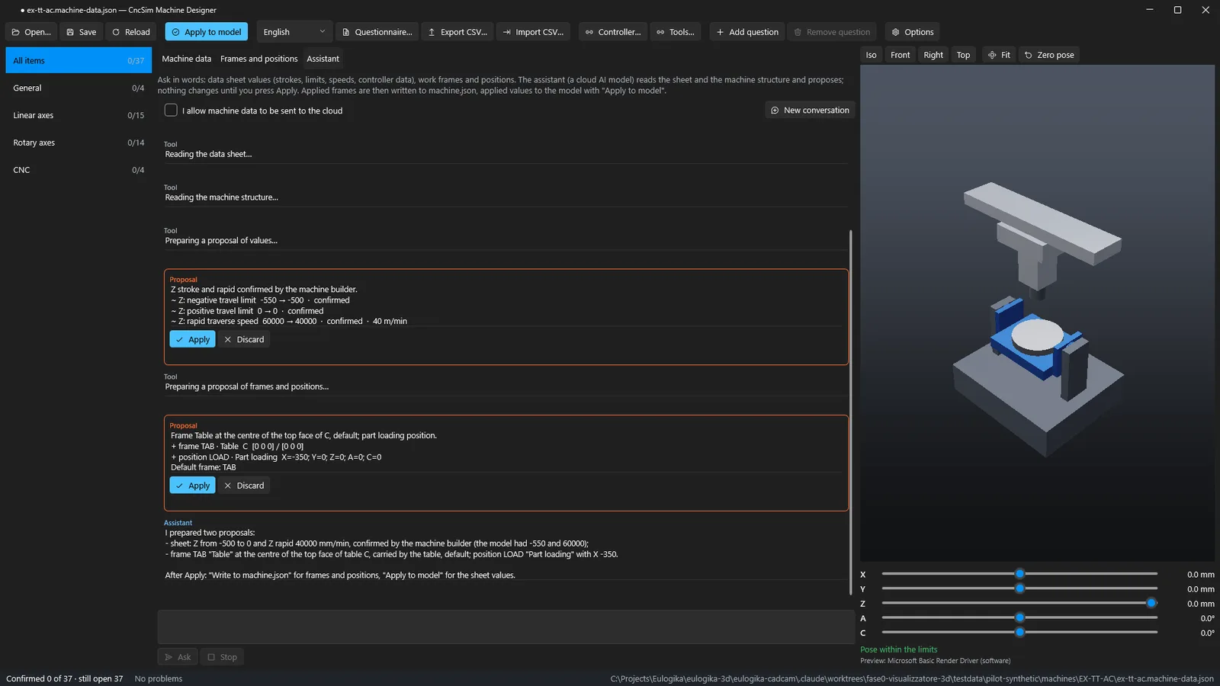The height and width of the screenshot is (686, 1220).
Task: Switch 3D view to Iso
Action: (871, 55)
